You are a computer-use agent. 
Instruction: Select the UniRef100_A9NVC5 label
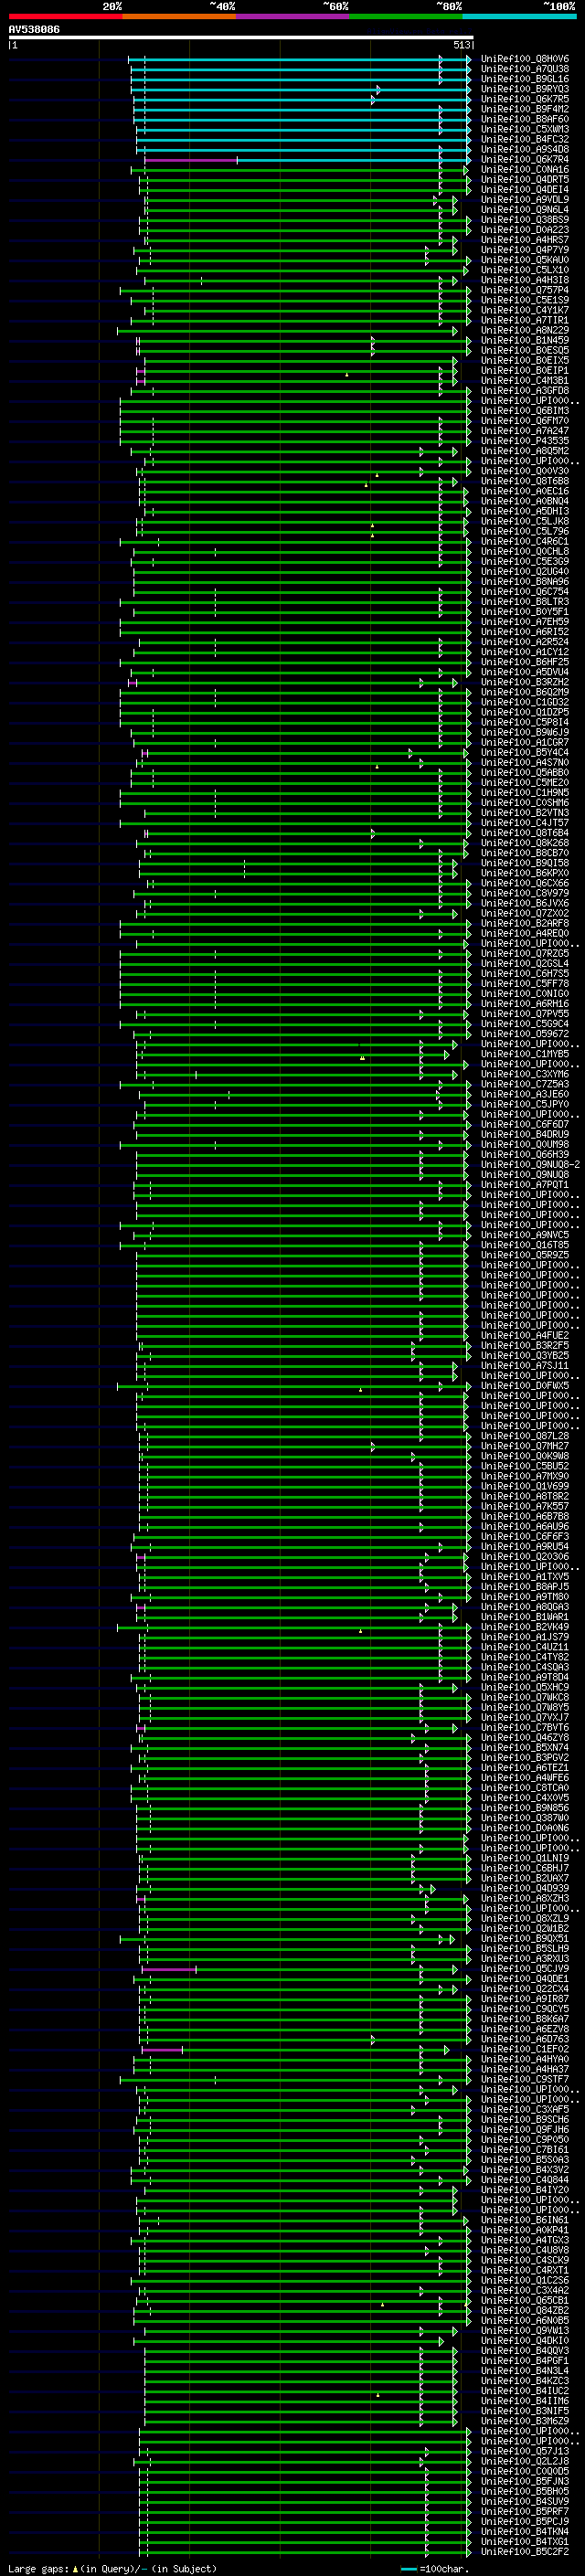(524, 1235)
